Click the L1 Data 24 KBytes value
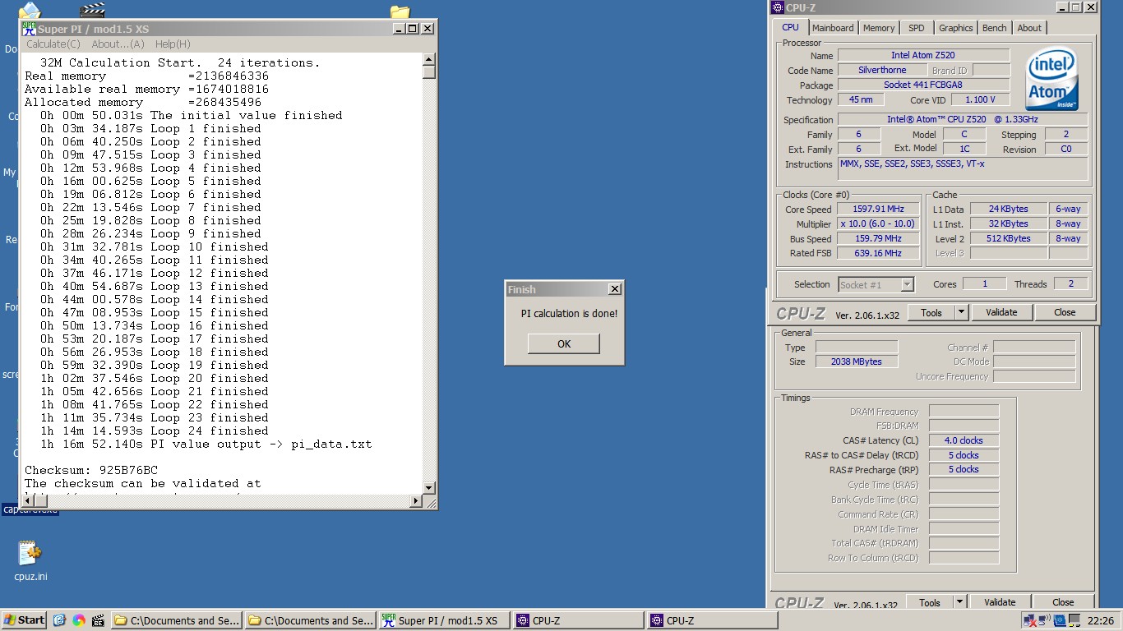The image size is (1123, 631). coord(1009,210)
